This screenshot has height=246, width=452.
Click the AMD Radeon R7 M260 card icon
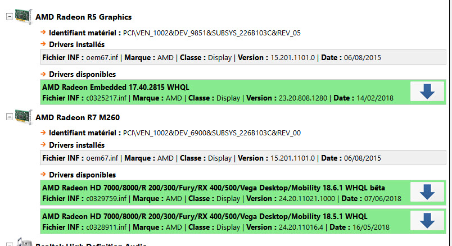pos(23,117)
